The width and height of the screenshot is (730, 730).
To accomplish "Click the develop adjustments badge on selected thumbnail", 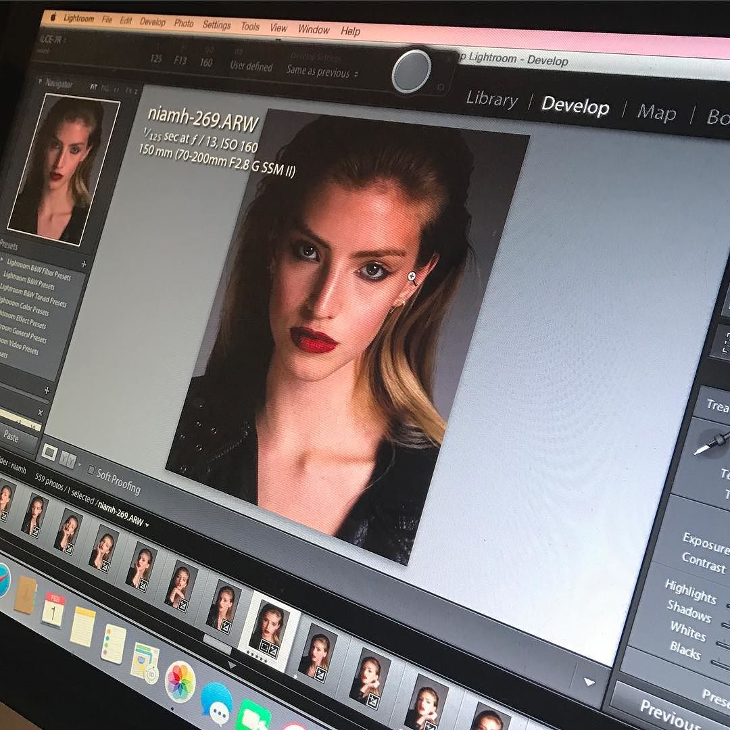I will (x=274, y=651).
